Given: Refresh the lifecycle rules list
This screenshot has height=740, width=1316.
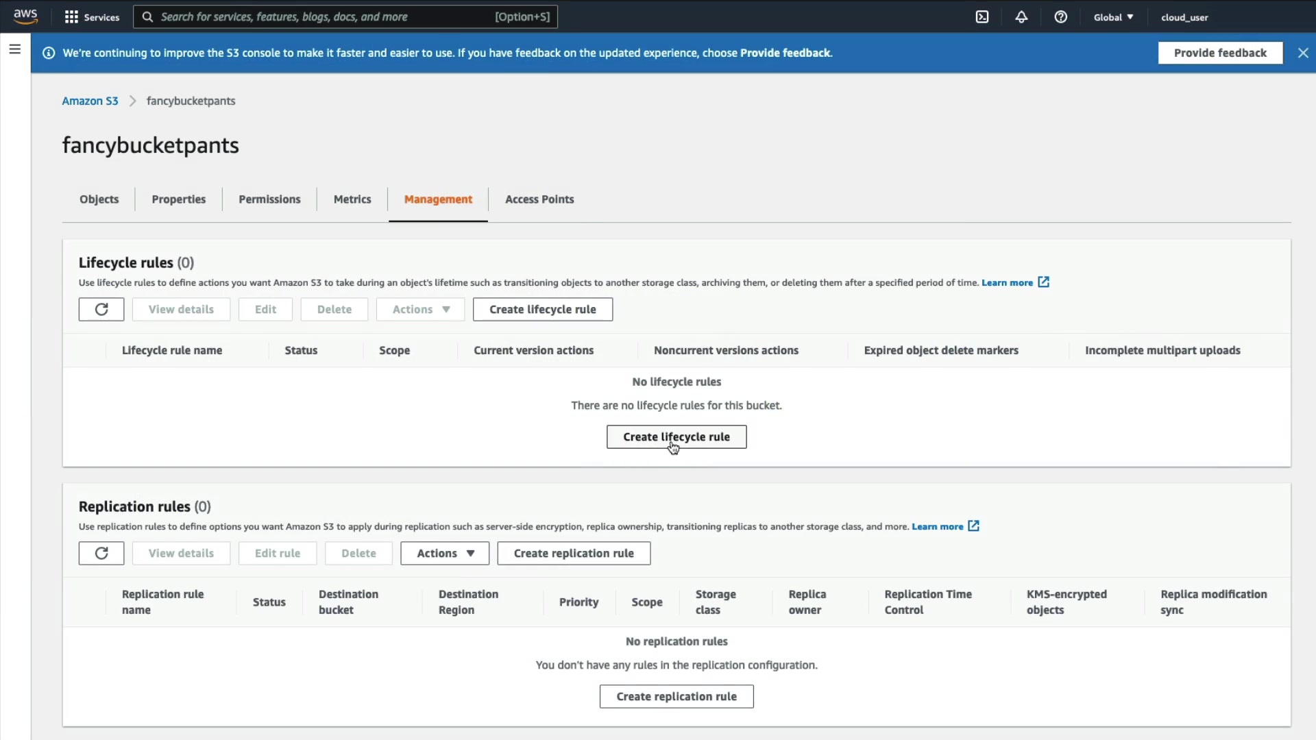Looking at the screenshot, I should point(101,310).
